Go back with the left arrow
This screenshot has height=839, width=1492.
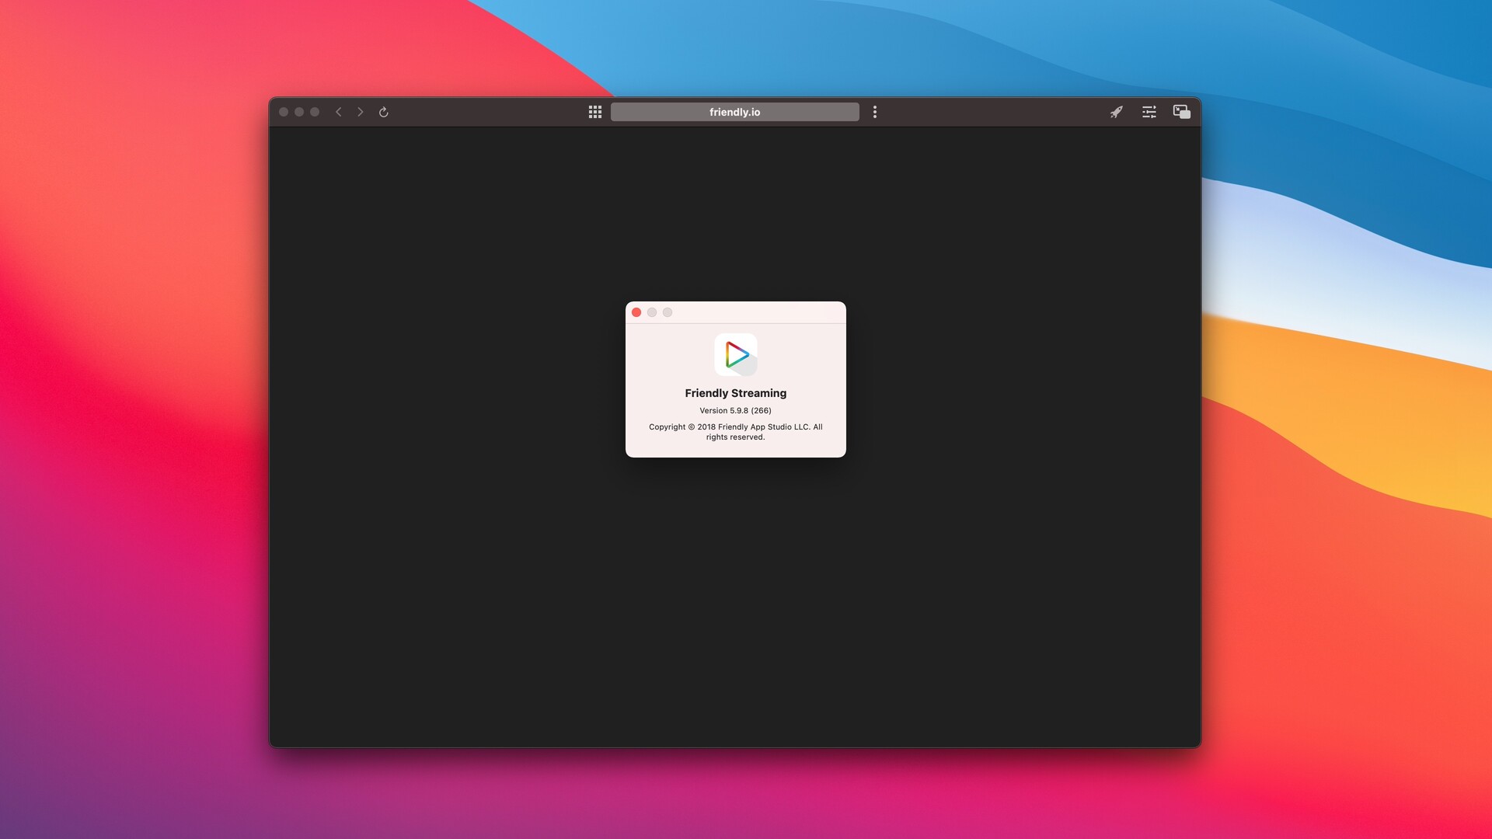point(339,112)
